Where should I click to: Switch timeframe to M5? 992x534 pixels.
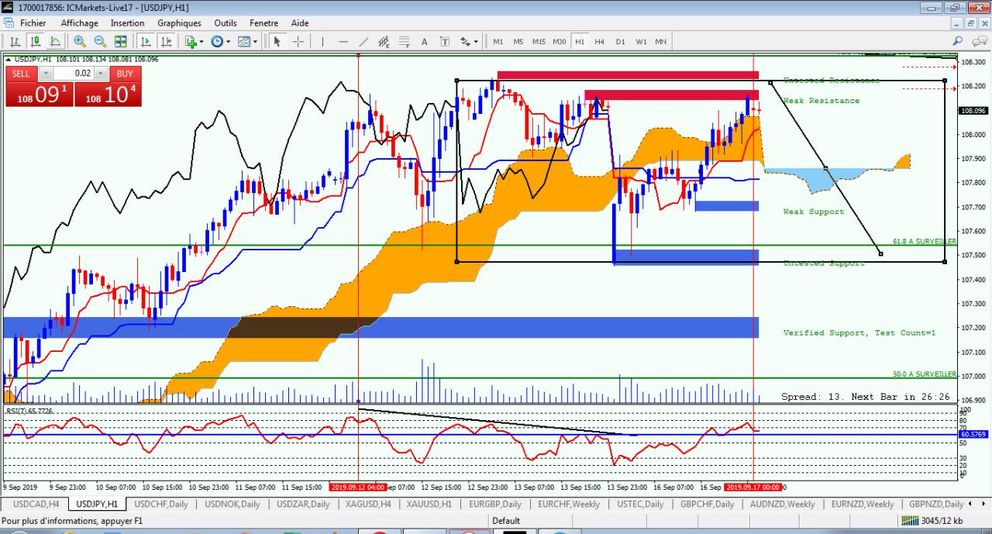click(x=518, y=41)
